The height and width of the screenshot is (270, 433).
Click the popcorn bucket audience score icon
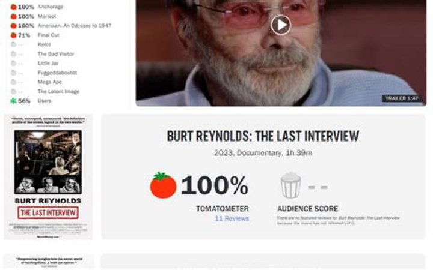pos(290,185)
